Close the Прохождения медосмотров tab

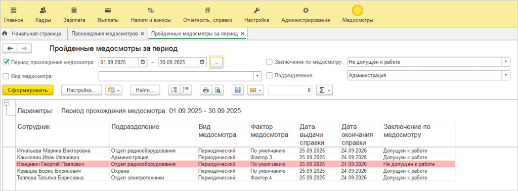click(x=142, y=34)
